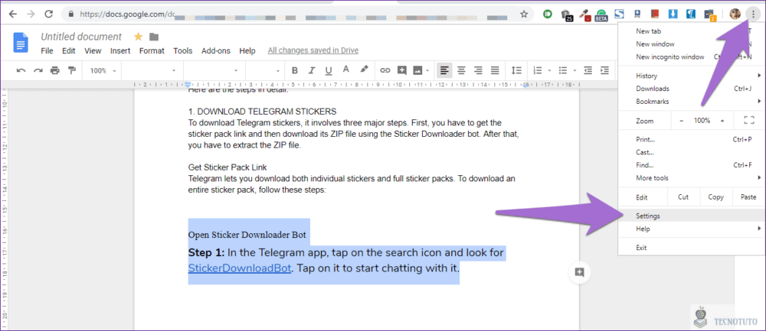Open the File menu

(x=47, y=50)
